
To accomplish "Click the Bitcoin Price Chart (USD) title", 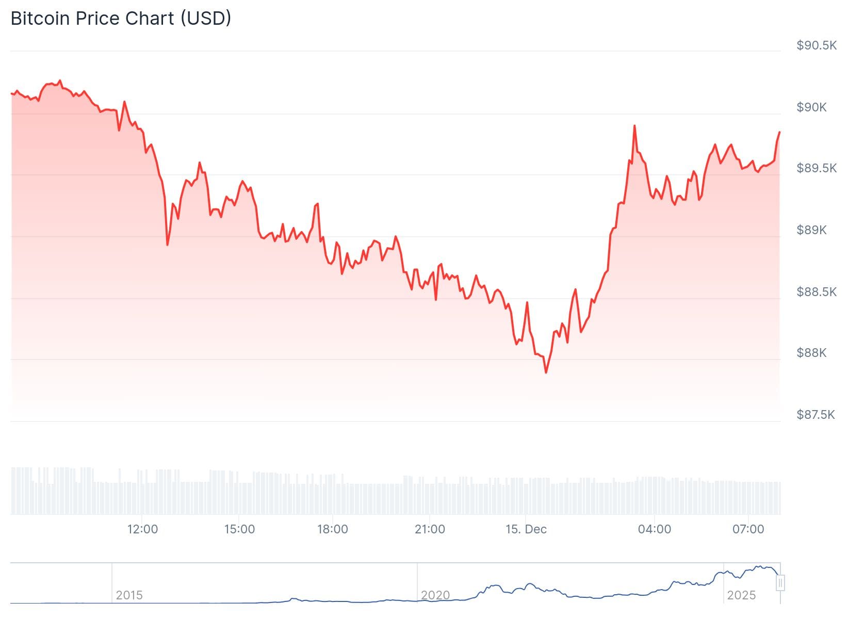I will pos(121,19).
